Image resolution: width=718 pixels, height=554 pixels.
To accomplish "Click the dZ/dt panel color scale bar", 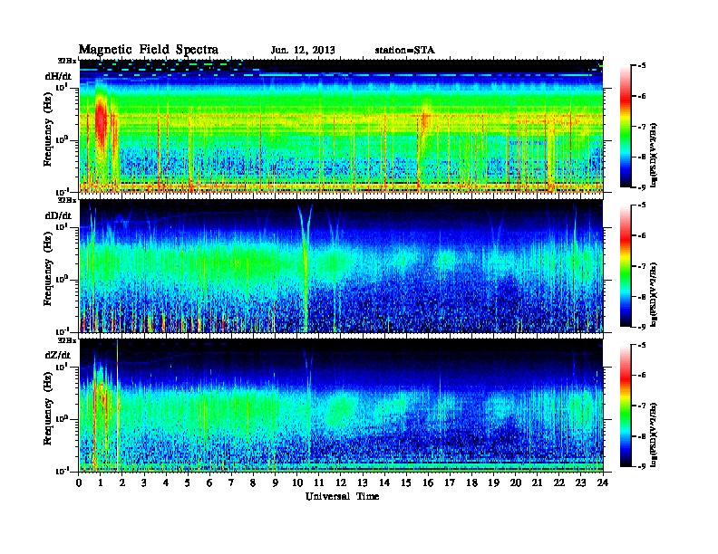I will (625, 406).
